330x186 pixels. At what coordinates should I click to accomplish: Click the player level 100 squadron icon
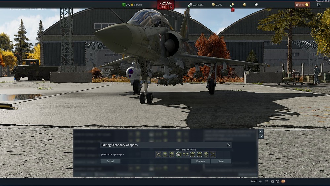pos(124,5)
